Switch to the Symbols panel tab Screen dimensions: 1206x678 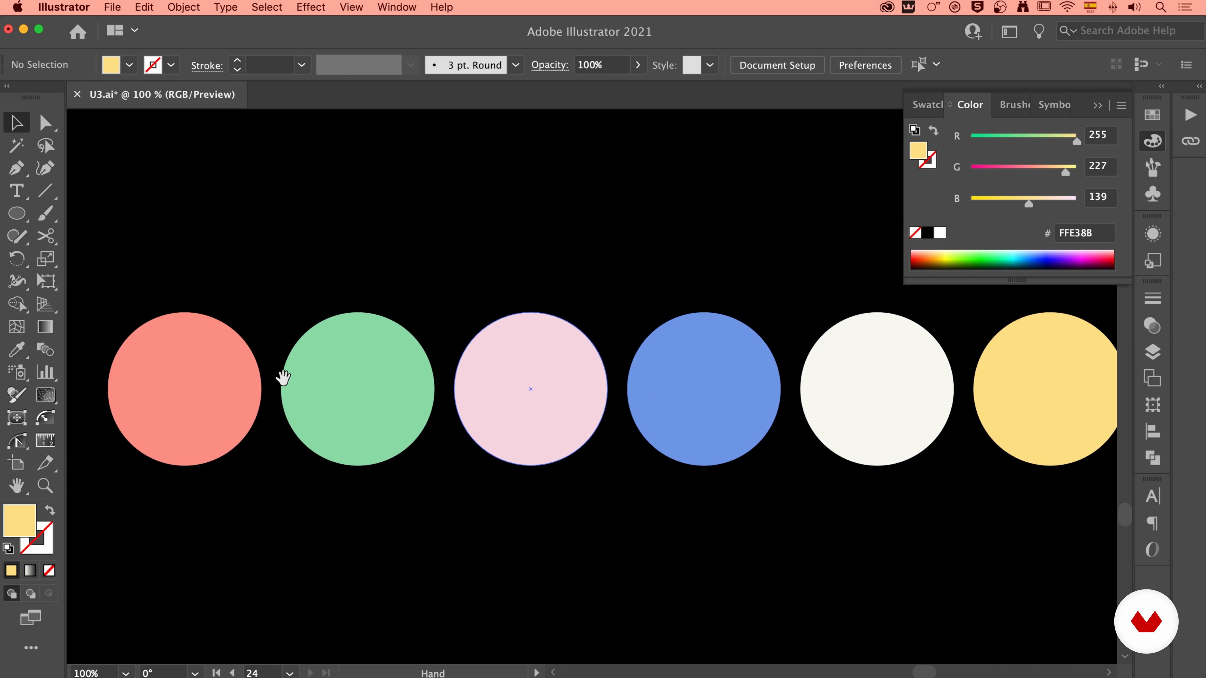(1054, 104)
